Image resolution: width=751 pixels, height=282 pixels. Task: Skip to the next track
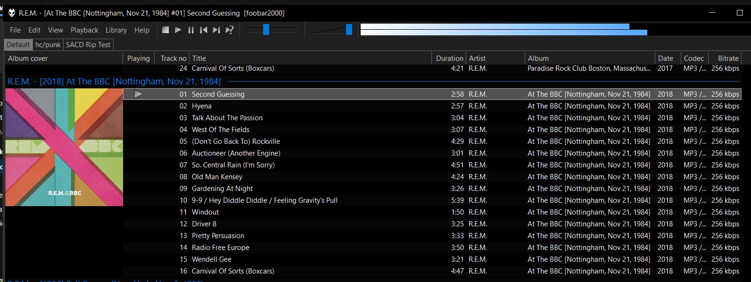(216, 30)
